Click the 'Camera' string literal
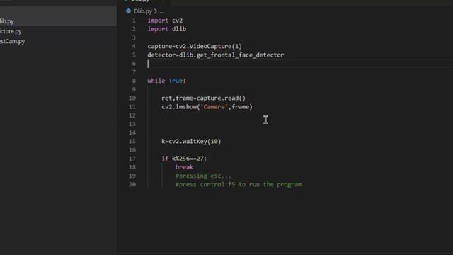This screenshot has height=255, width=453. point(214,107)
